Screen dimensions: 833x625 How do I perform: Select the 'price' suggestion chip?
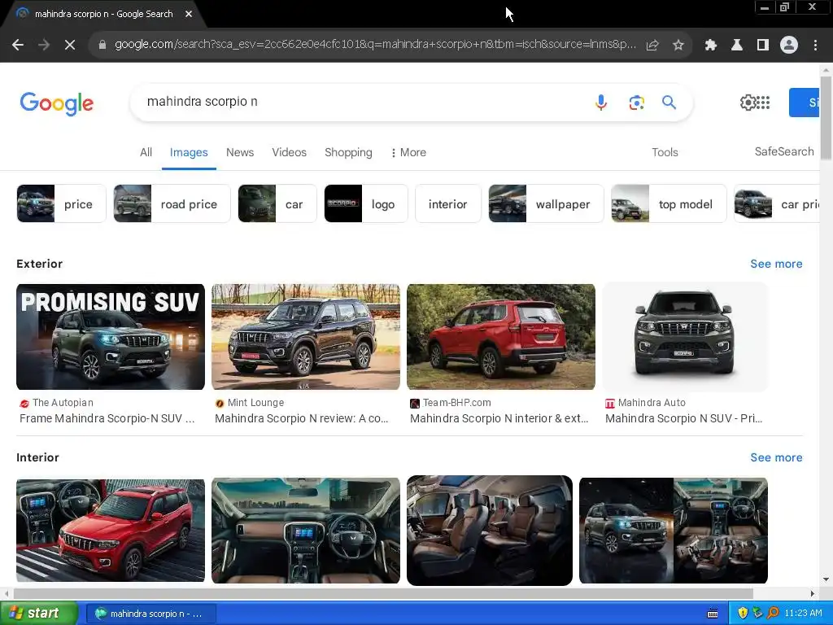click(x=61, y=203)
